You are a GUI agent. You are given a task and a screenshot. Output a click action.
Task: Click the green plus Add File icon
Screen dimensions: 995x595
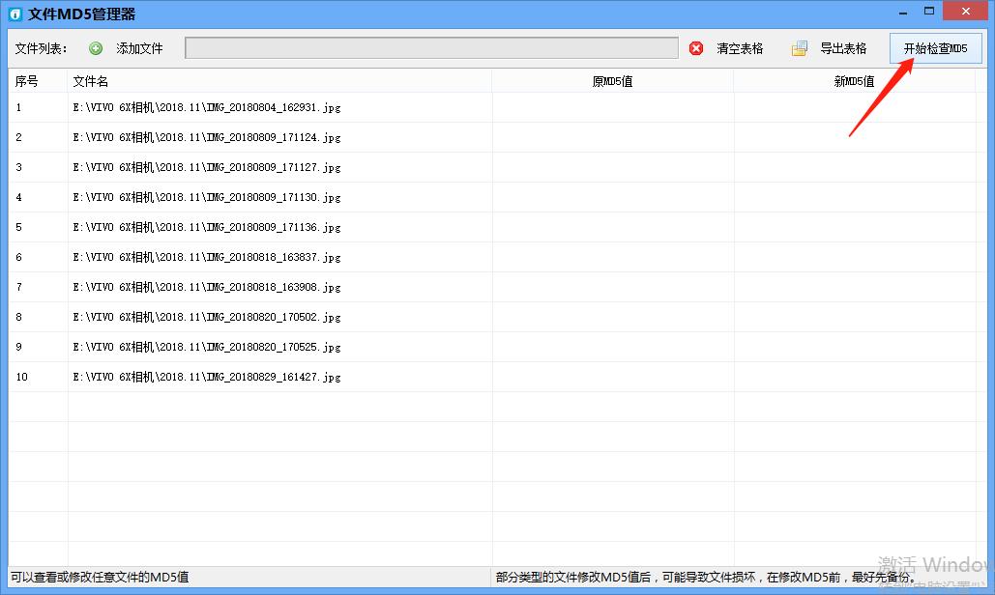(x=96, y=48)
